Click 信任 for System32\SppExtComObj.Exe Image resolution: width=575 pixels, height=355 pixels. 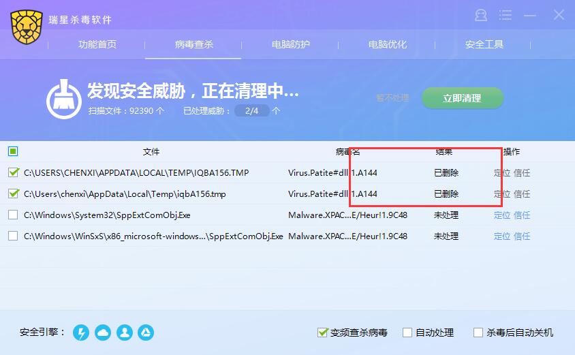(x=522, y=215)
